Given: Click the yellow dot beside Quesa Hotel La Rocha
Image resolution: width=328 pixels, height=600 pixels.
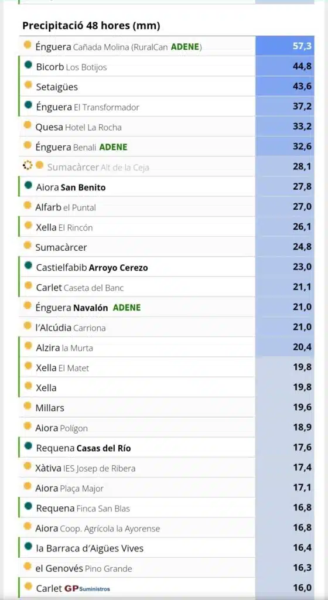Looking at the screenshot, I should (27, 125).
